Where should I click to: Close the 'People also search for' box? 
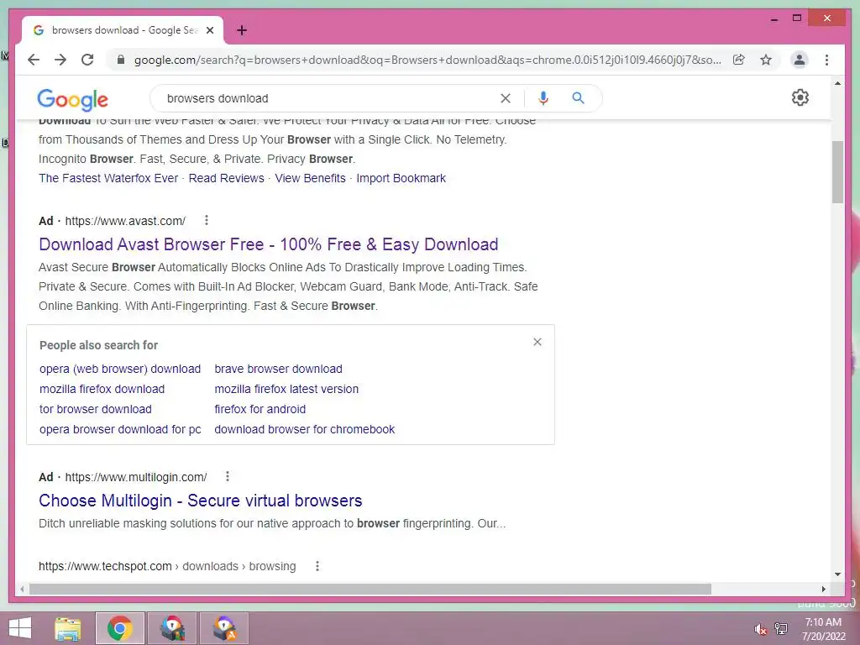[537, 342]
